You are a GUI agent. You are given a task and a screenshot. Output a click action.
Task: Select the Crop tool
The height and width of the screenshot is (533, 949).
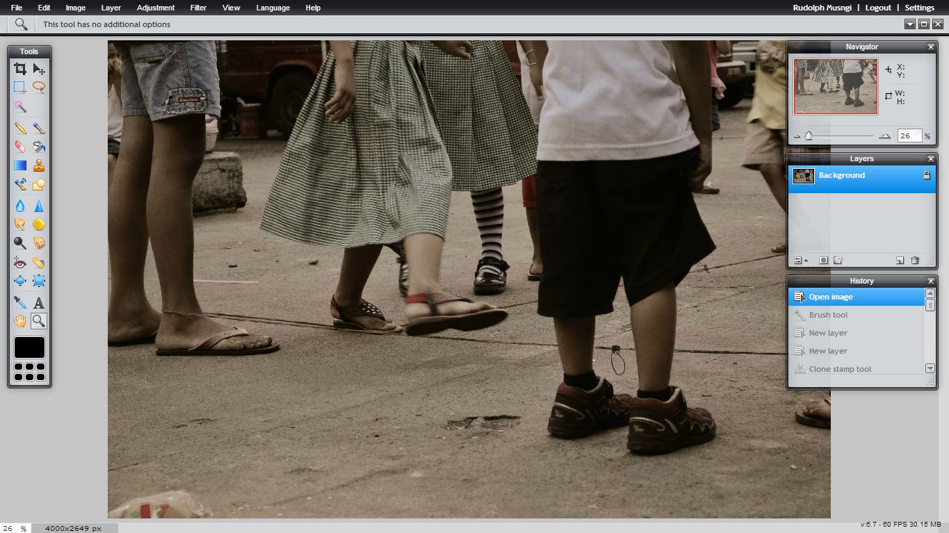(x=20, y=68)
